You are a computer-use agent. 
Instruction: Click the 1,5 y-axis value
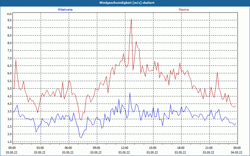pos(10,142)
